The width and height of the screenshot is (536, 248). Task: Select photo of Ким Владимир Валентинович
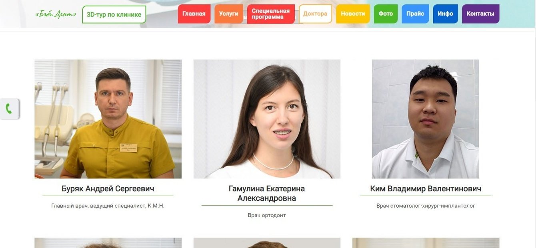426,119
